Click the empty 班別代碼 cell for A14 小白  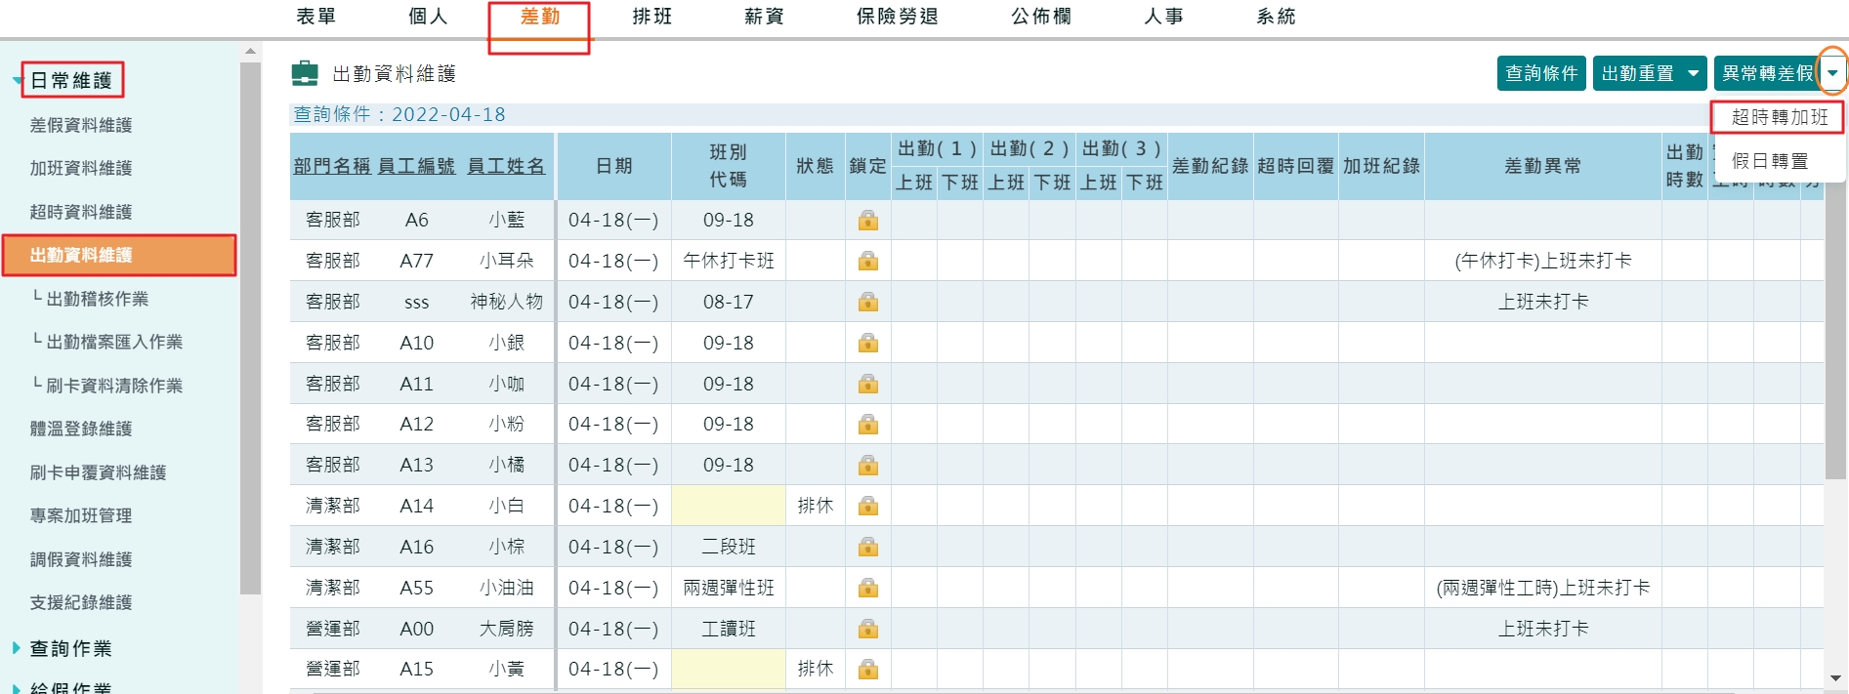click(729, 506)
